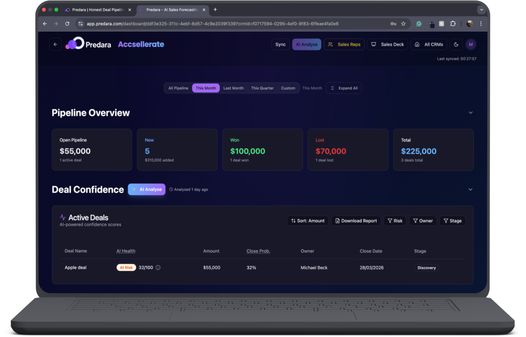Download the deals report
This screenshot has height=337, width=526.
click(x=356, y=221)
